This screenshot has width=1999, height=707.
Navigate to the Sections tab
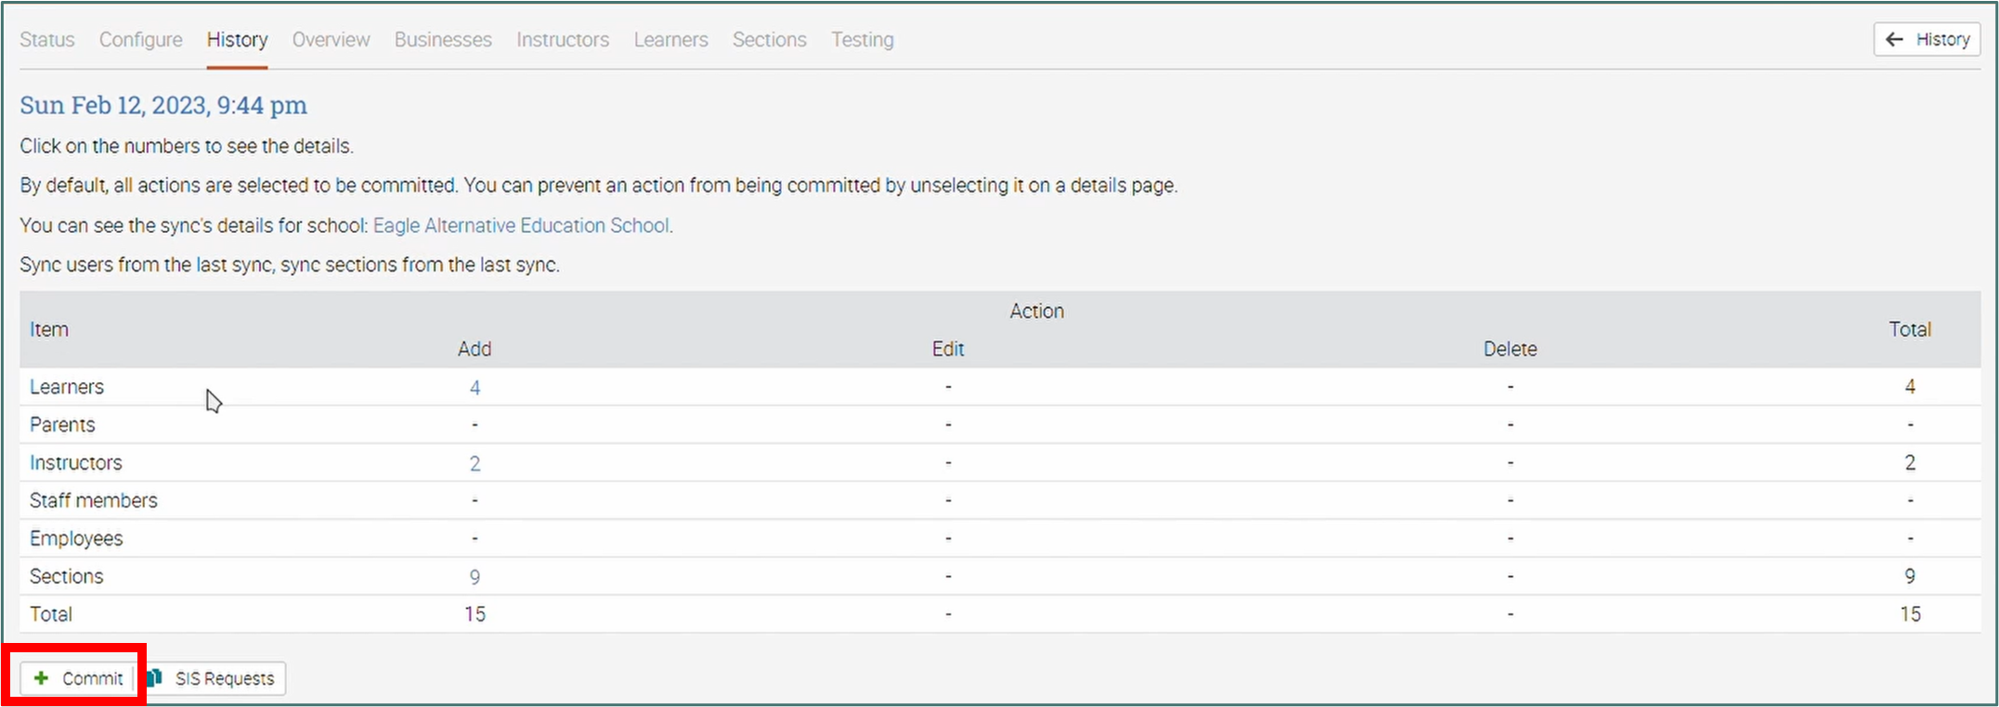coord(769,40)
